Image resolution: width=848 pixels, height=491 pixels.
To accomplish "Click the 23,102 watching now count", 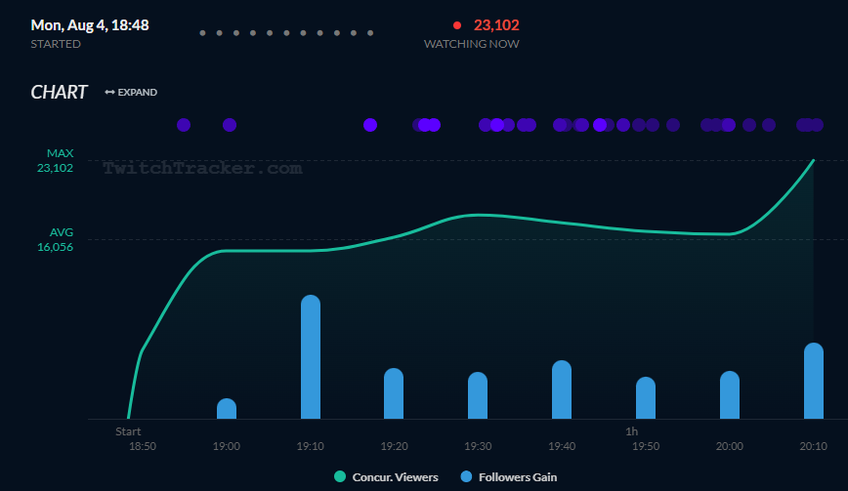I will pyautogui.click(x=496, y=24).
